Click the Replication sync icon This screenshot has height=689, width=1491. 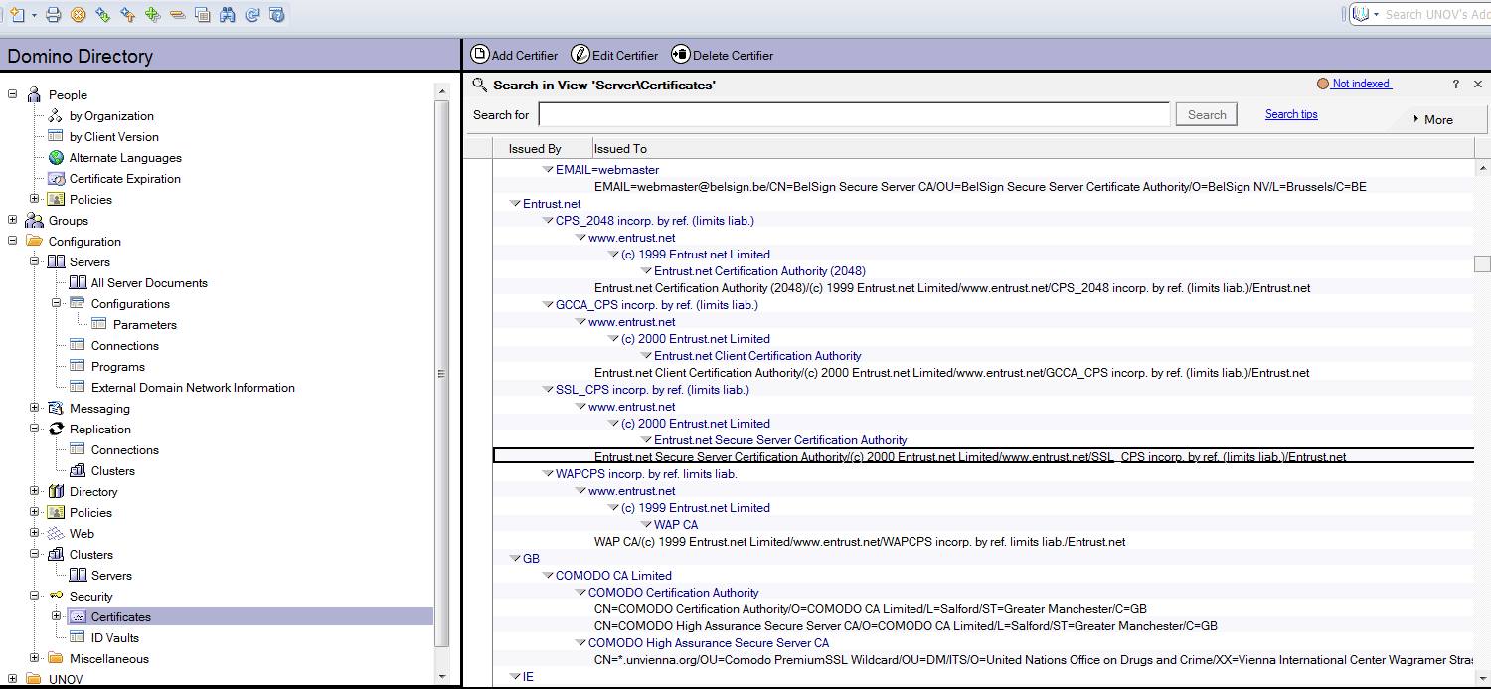coord(56,429)
